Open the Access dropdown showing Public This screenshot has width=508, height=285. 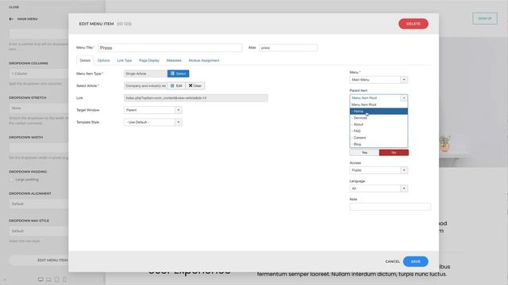[x=379, y=170]
